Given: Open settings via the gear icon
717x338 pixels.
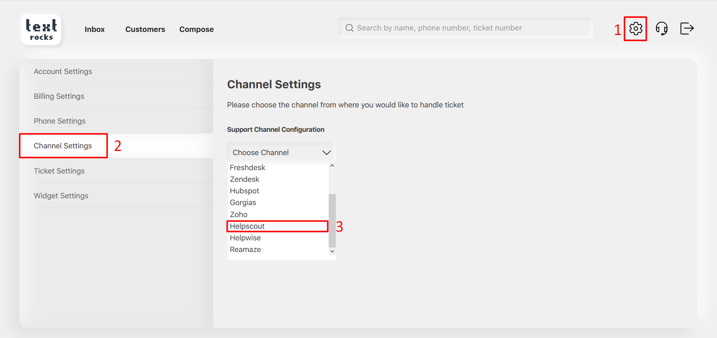Looking at the screenshot, I should point(636,29).
